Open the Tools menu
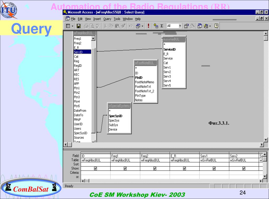Screen dimensions: 269x199 pyautogui.click(x=117, y=19)
